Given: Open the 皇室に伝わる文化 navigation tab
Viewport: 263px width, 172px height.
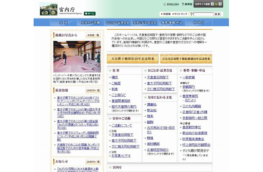Looking at the screenshot, I should click(145, 22).
